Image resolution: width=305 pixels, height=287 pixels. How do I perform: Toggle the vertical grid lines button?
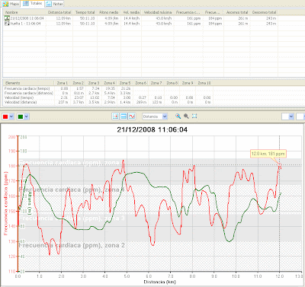pyautogui.click(x=116, y=116)
